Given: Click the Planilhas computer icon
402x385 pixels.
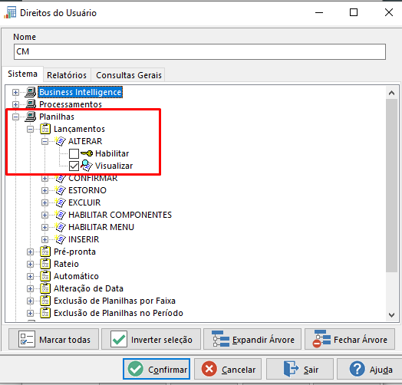Looking at the screenshot, I should coord(31,117).
